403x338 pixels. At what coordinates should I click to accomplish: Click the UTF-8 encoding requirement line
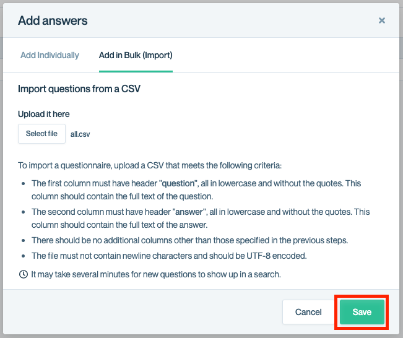pos(170,256)
